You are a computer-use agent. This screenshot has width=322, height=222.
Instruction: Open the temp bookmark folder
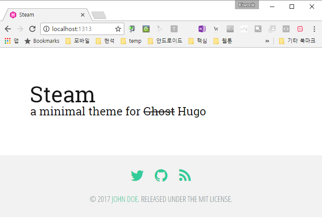coord(131,41)
